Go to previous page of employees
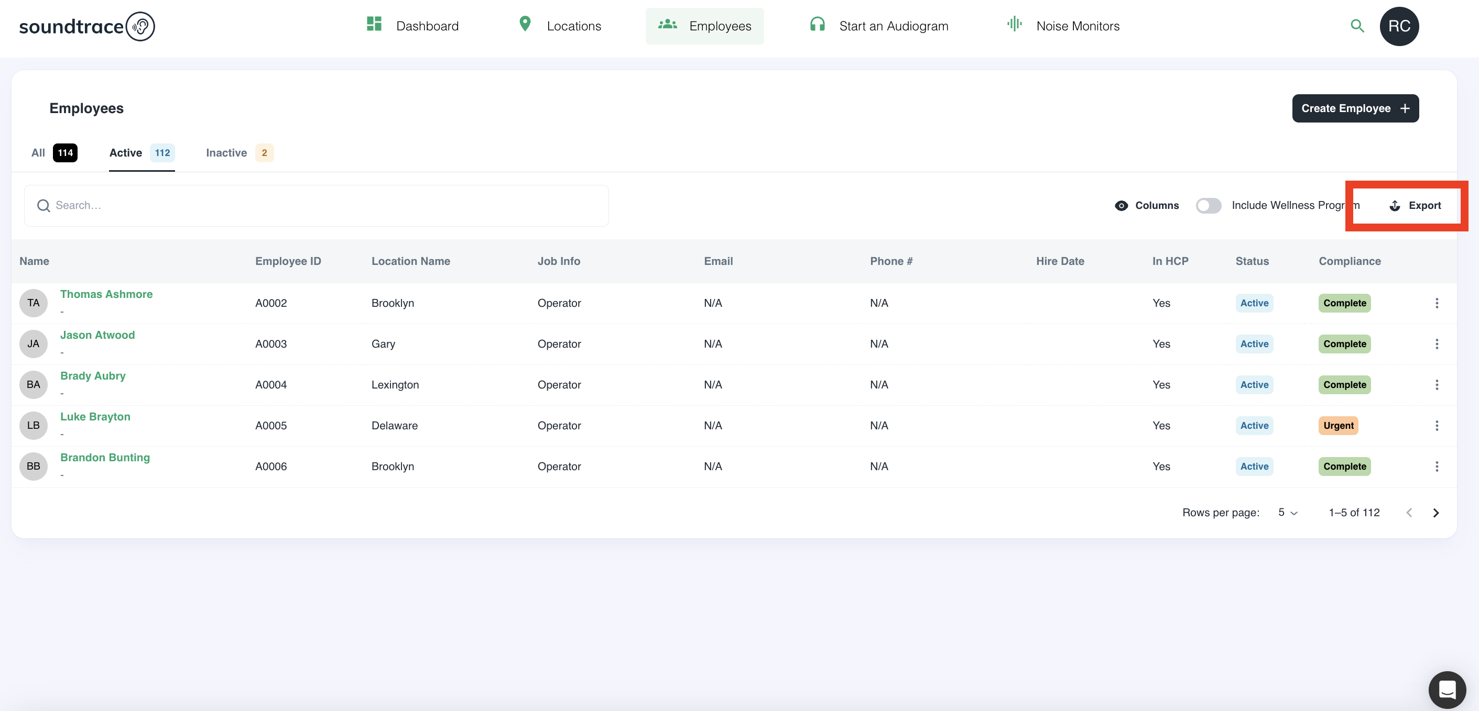Viewport: 1479px width, 711px height. tap(1408, 513)
